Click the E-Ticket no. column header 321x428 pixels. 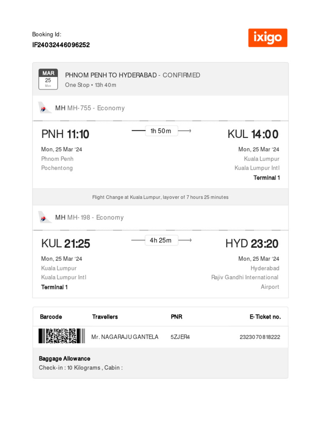265,317
